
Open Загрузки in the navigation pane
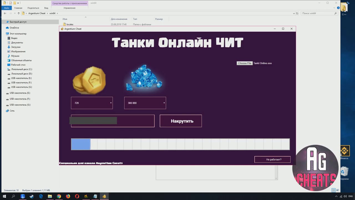(x=16, y=47)
